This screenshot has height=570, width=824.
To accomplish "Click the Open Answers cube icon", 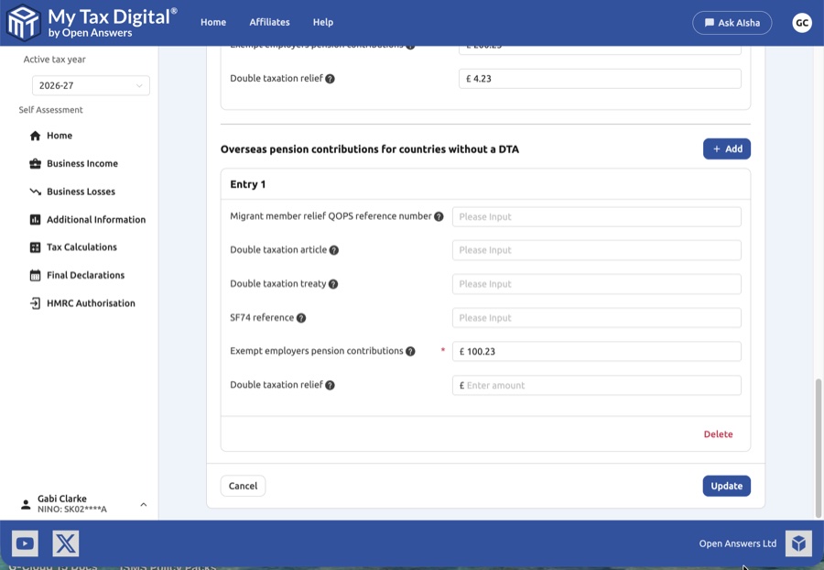I will tap(798, 543).
